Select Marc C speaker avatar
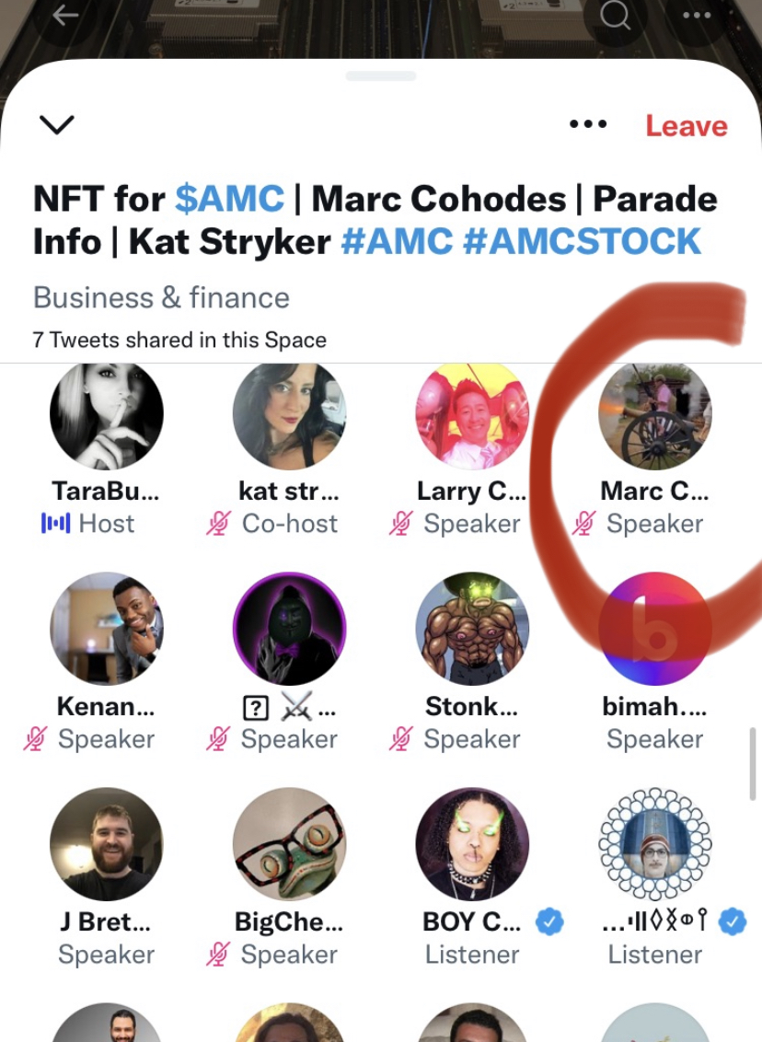The image size is (762, 1042). click(654, 413)
